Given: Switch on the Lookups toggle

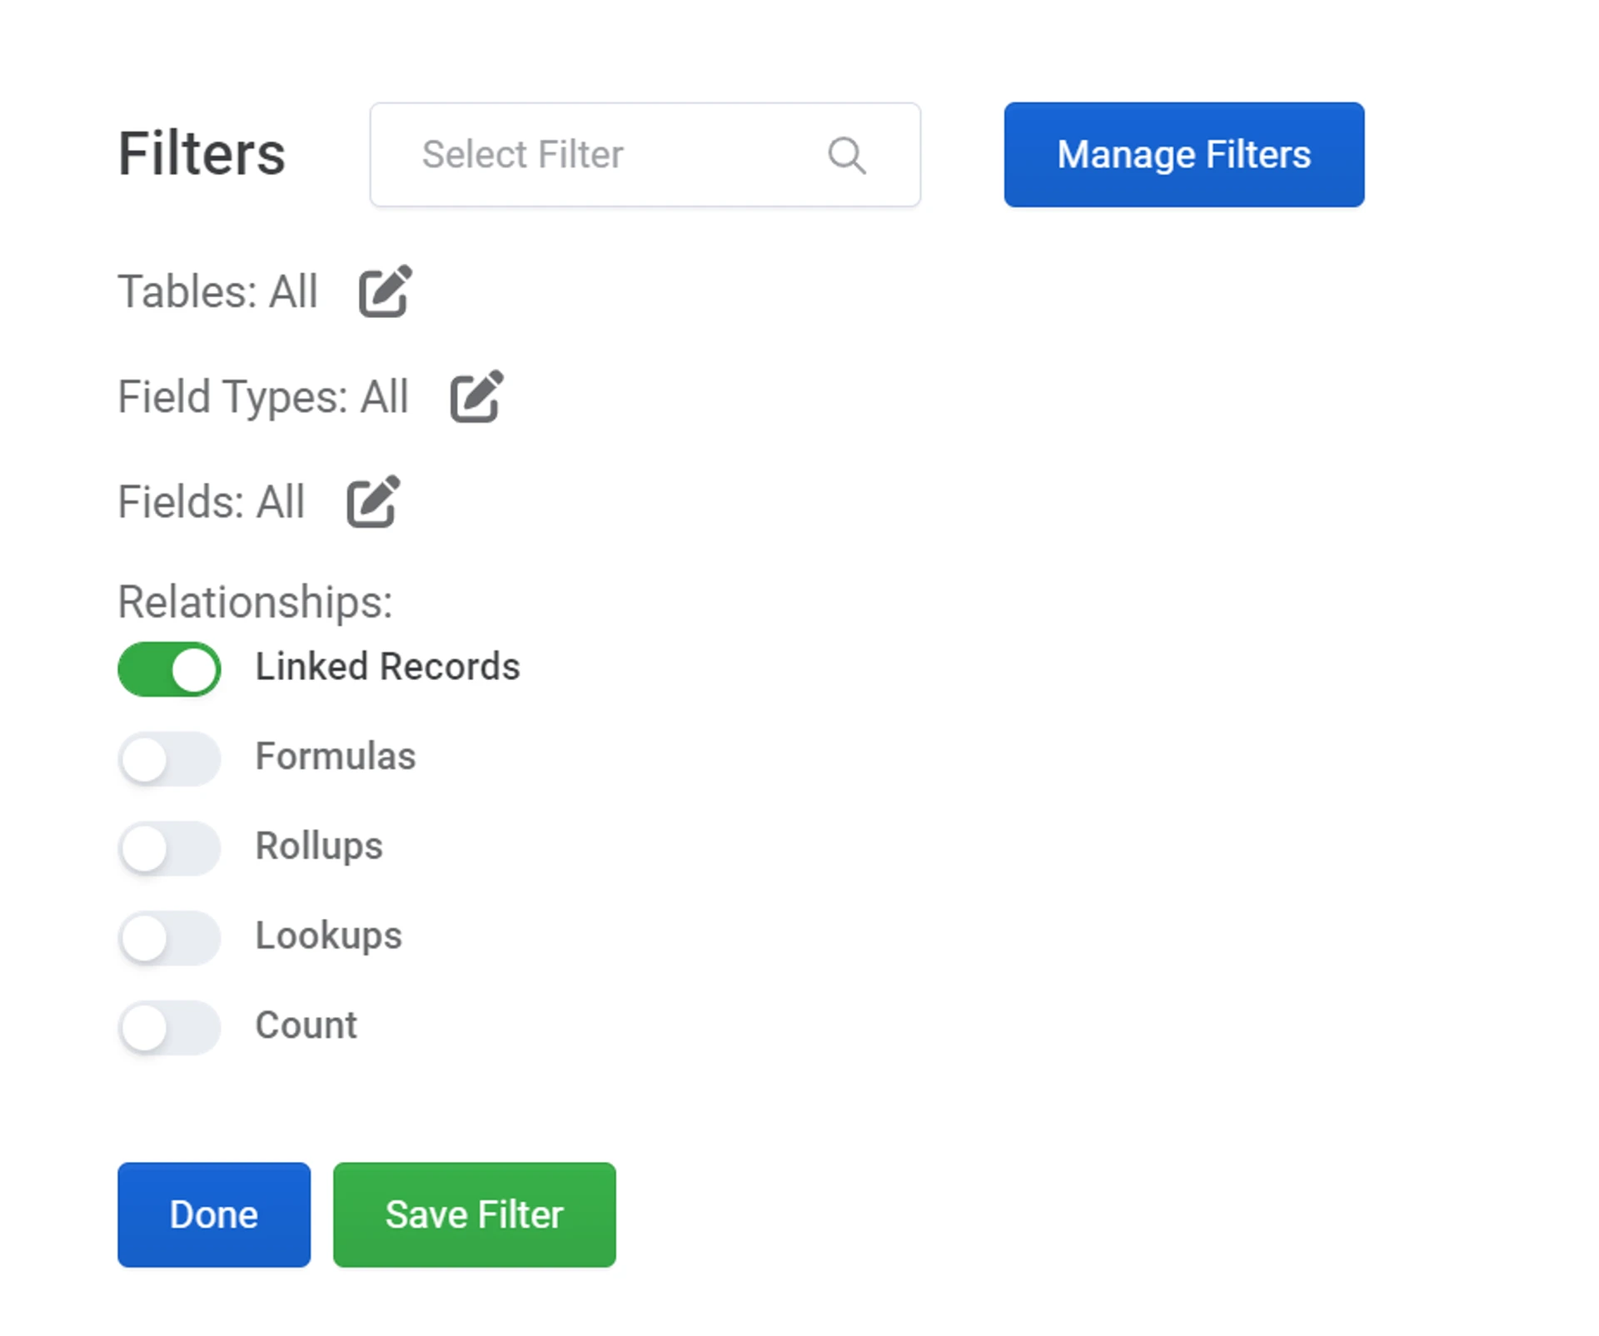Looking at the screenshot, I should tap(169, 937).
